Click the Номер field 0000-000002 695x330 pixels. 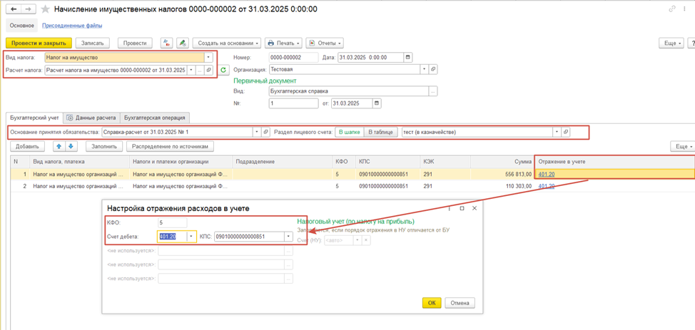click(293, 58)
